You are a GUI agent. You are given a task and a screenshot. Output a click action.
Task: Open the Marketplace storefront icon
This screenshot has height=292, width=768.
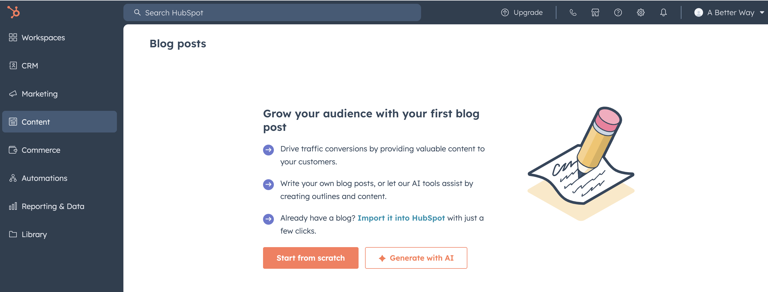tap(595, 12)
